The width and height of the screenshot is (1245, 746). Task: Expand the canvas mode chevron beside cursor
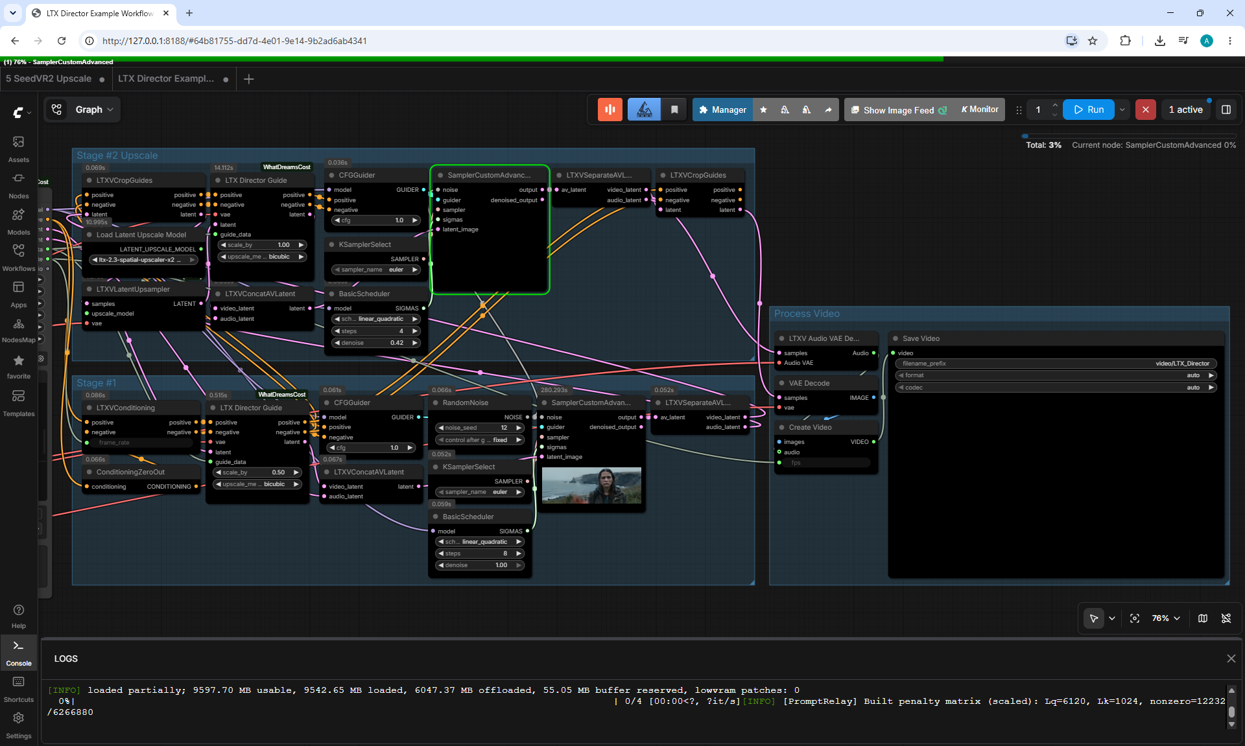pyautogui.click(x=1112, y=618)
